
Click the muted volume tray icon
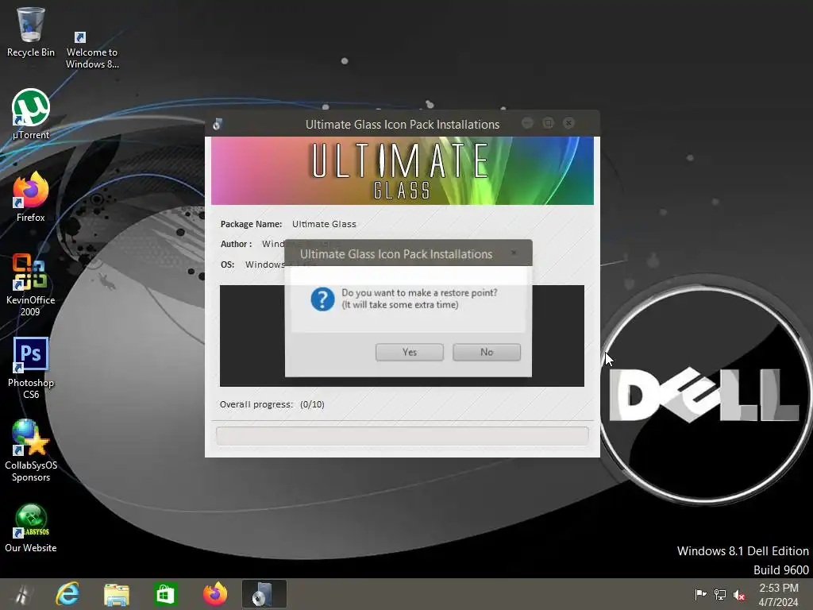(x=739, y=594)
